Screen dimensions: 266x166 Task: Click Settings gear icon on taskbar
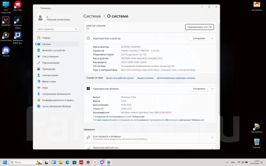click(109, 162)
